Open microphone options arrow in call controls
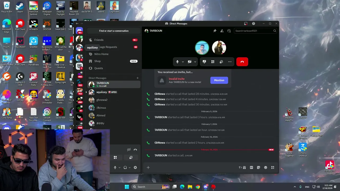Screen dimensions: 340x191 [183, 62]
